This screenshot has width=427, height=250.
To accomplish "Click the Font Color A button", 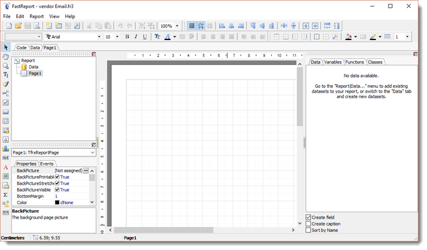I will pos(168,37).
